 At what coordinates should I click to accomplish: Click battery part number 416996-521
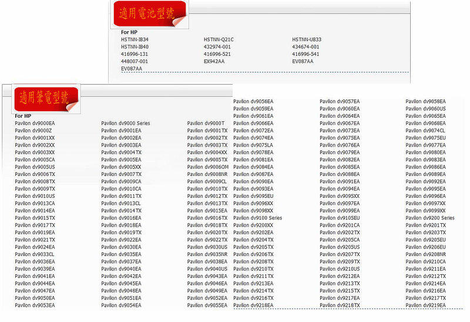coord(217,54)
